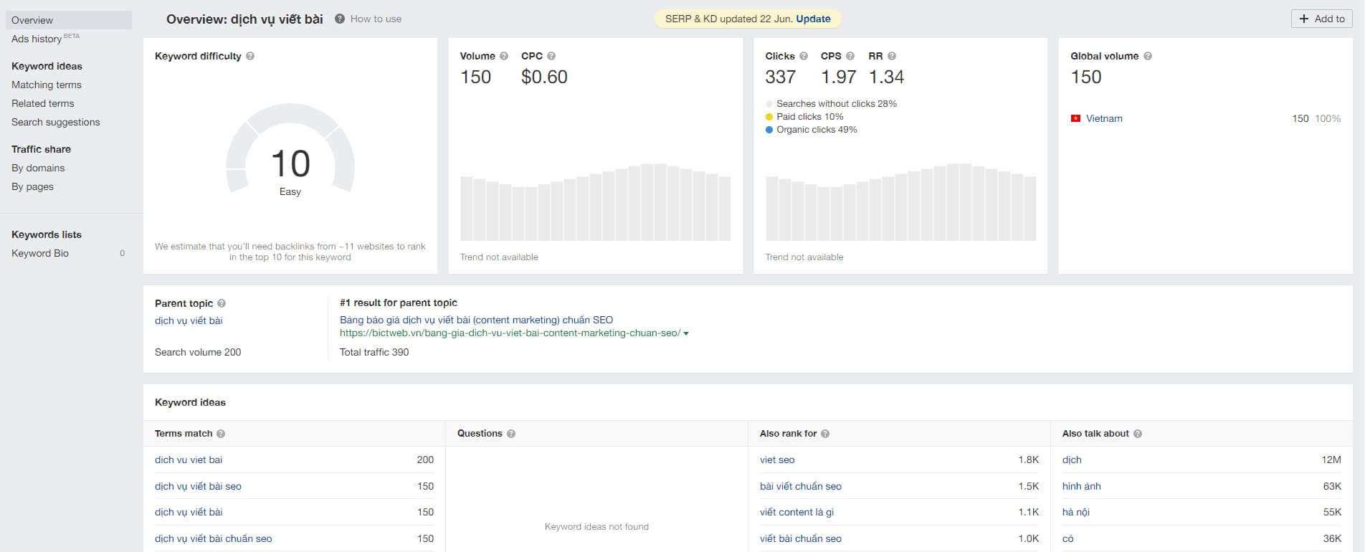Click Vietnam country link
The image size is (1365, 552).
pos(1104,118)
